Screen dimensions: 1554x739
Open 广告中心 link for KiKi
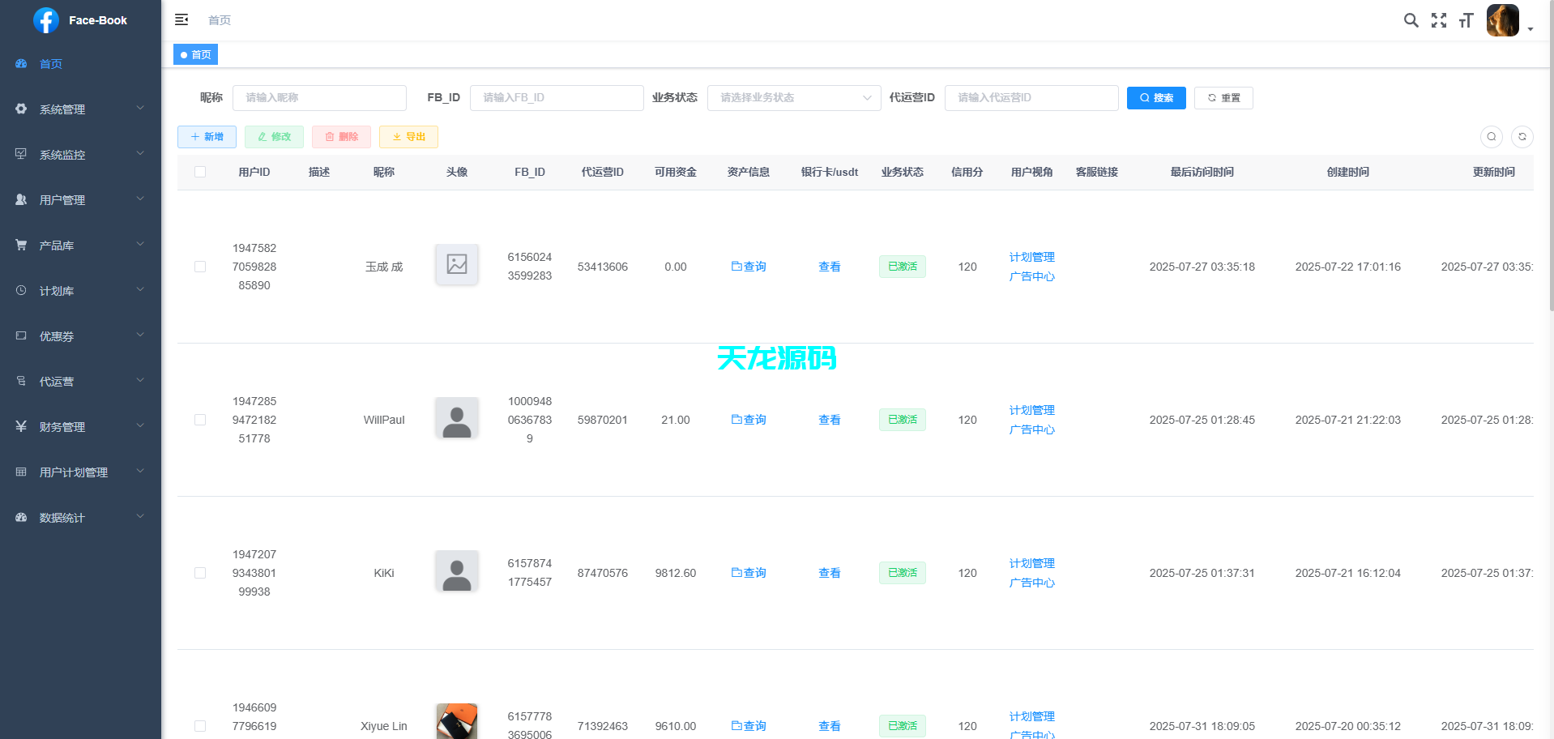(x=1032, y=582)
